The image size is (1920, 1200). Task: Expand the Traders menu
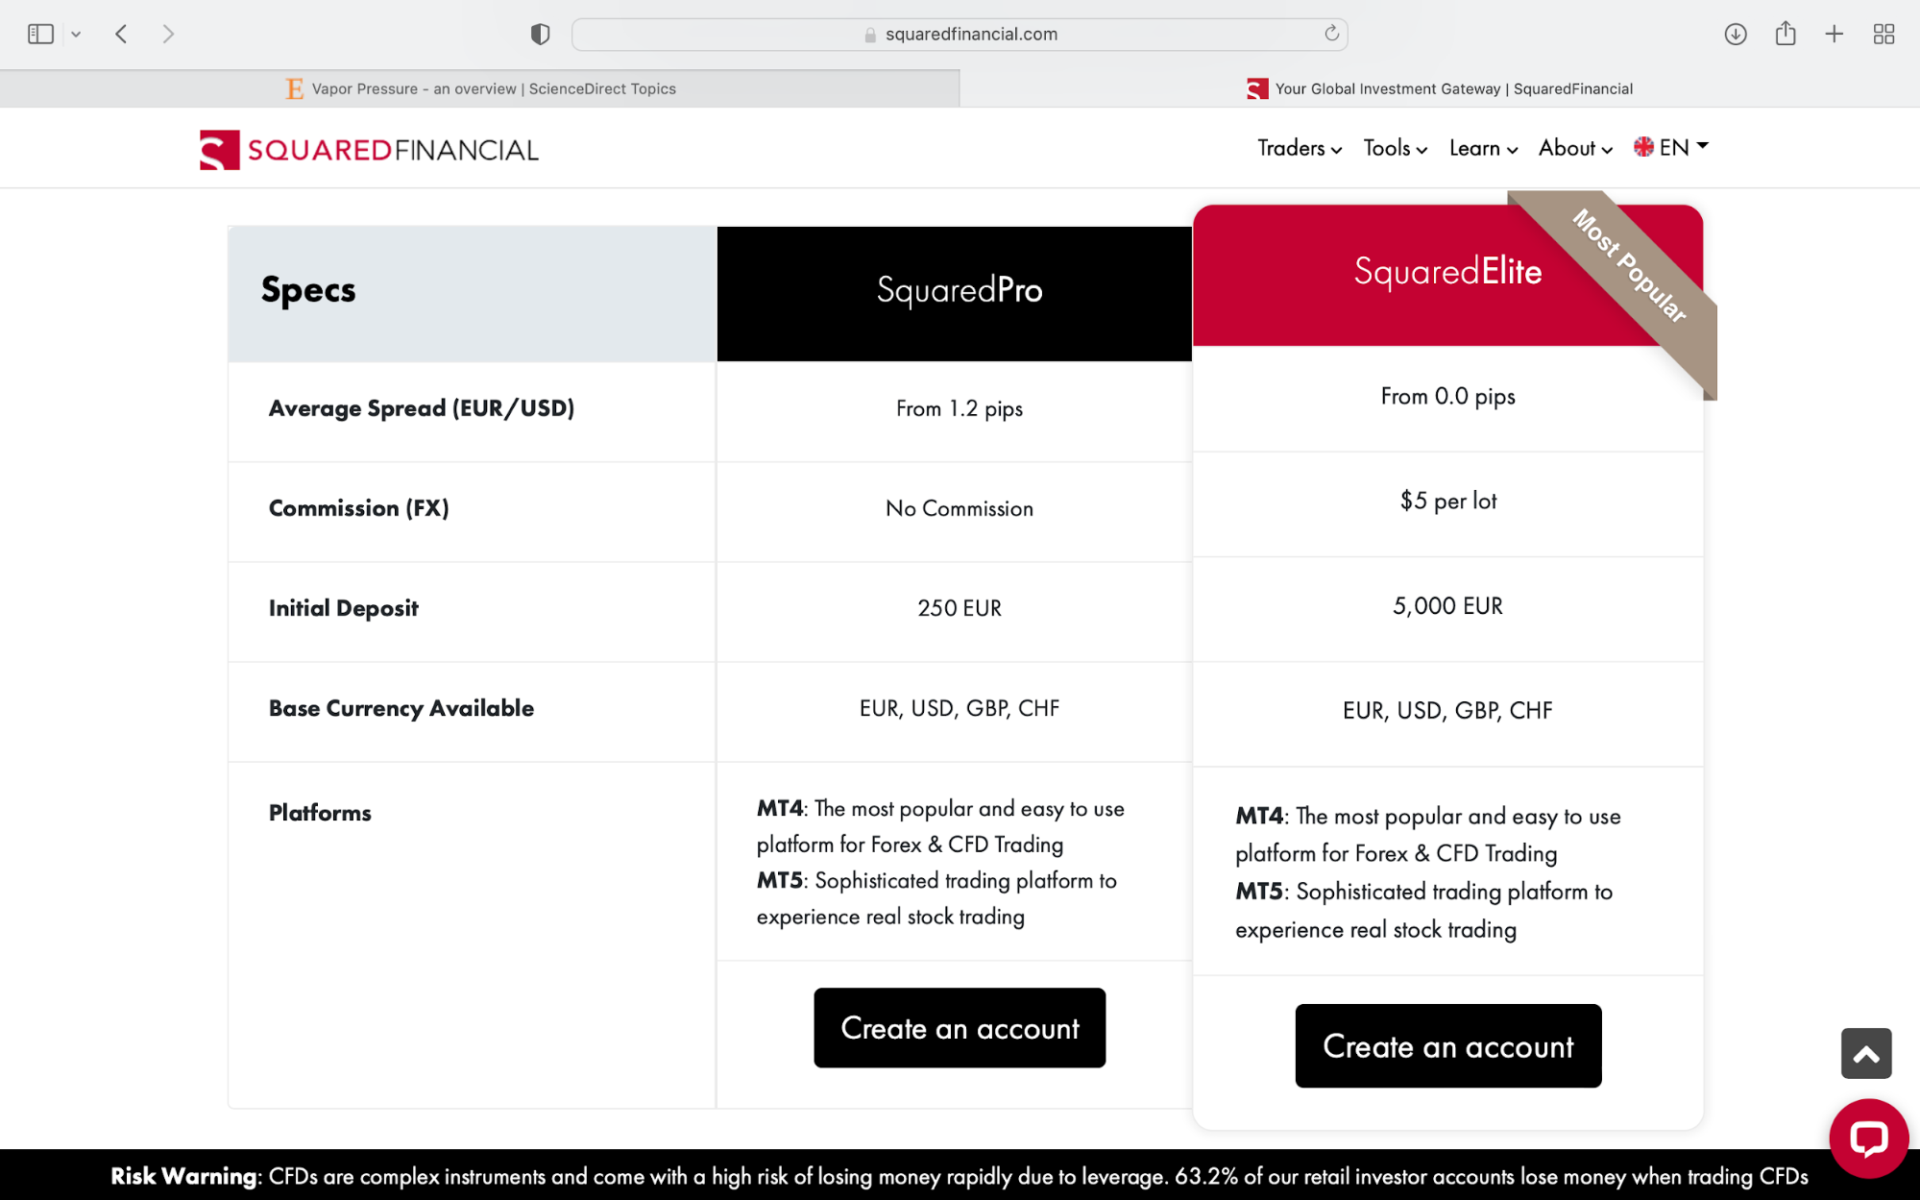coord(1300,148)
